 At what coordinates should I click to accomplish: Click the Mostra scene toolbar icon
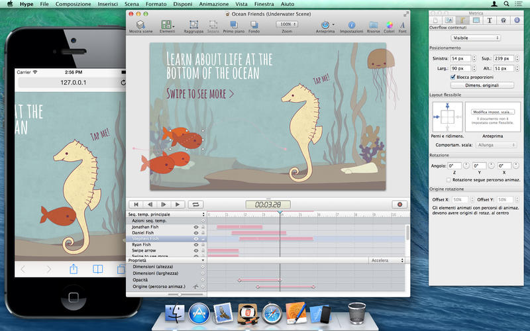(x=139, y=24)
